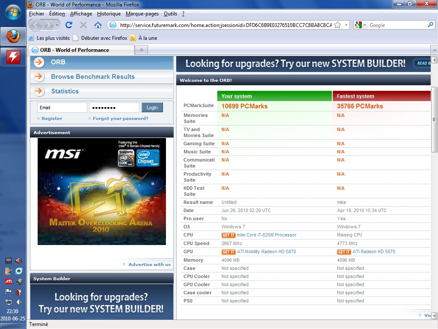Image resolution: width=438 pixels, height=329 pixels.
Task: Click GET IT badge next to ATI Mobility Radeon
Action: (x=228, y=252)
